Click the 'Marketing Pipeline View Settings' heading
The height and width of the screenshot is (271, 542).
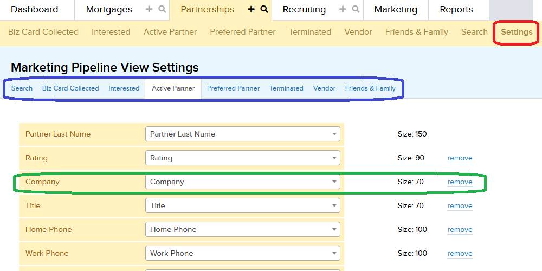coord(105,67)
